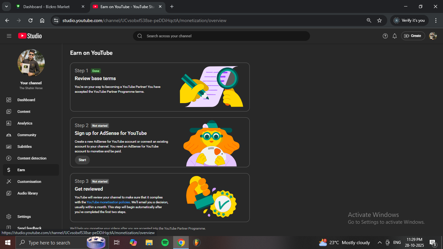Viewport: 443px width, 249px height.
Task: Open the YouTube Studio hamburger menu
Action: point(9,36)
